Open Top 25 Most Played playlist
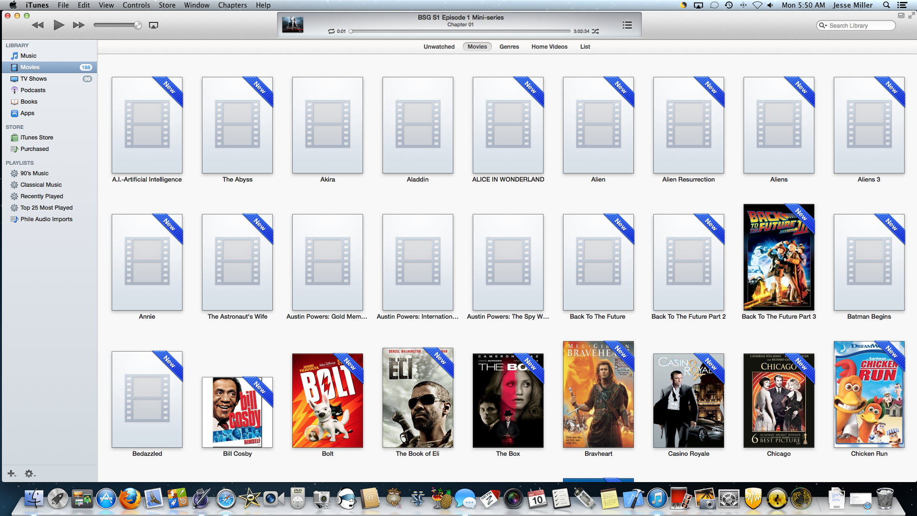Viewport: 917px width, 516px height. pyautogui.click(x=46, y=208)
